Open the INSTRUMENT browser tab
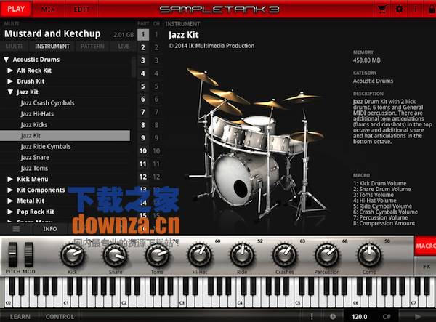Image resolution: width=436 pixels, height=322 pixels. point(52,47)
